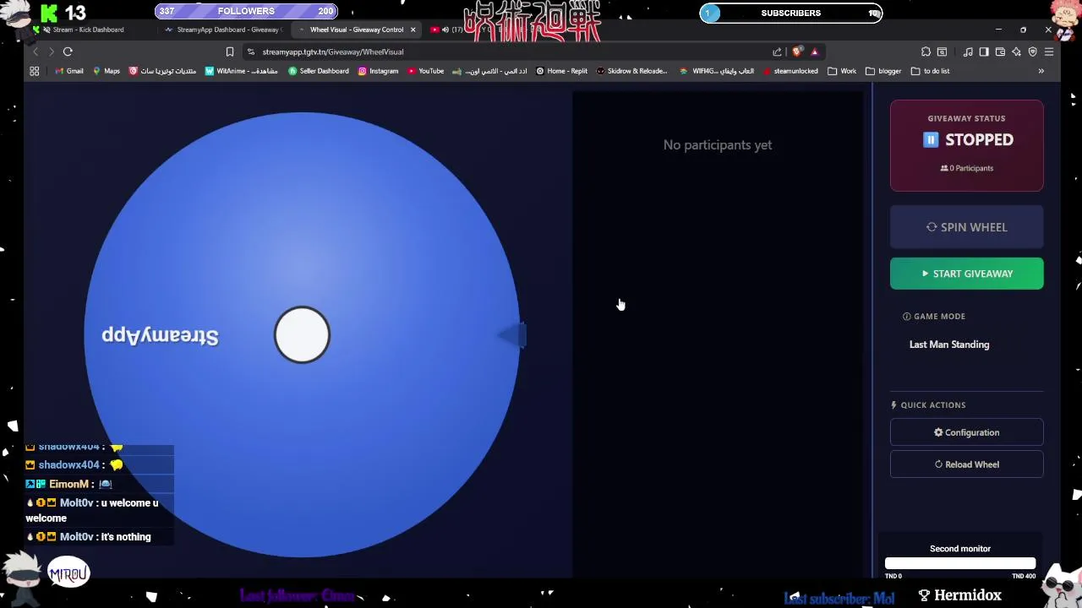
Task: Open the Instagram bookmark
Action: click(378, 71)
